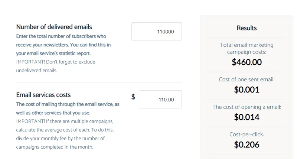Image resolution: width=297 pixels, height=159 pixels.
Task: Select the Number of delivered emails heading
Action: pyautogui.click(x=54, y=27)
